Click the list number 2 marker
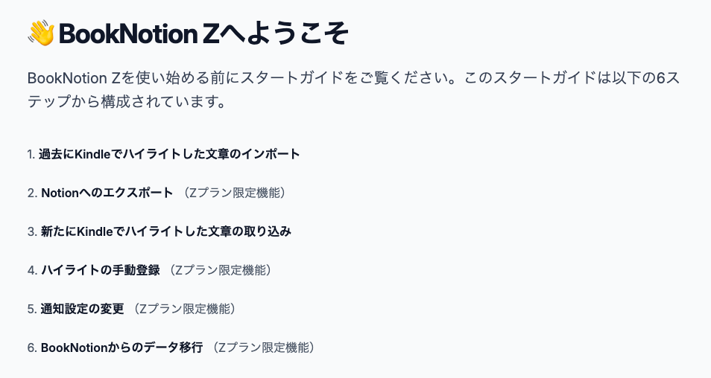The width and height of the screenshot is (711, 378). tap(32, 193)
